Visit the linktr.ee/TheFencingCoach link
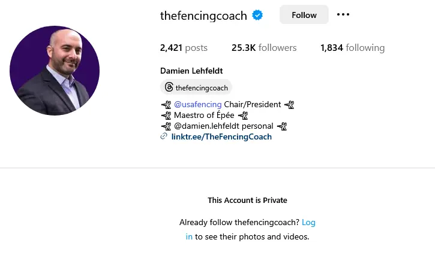This screenshot has width=435, height=267. pos(221,137)
